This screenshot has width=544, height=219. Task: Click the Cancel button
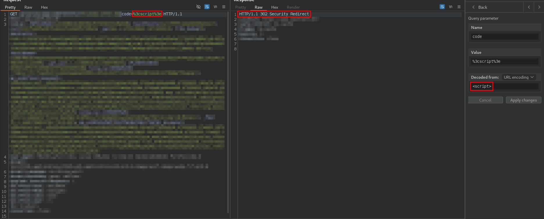pos(485,100)
